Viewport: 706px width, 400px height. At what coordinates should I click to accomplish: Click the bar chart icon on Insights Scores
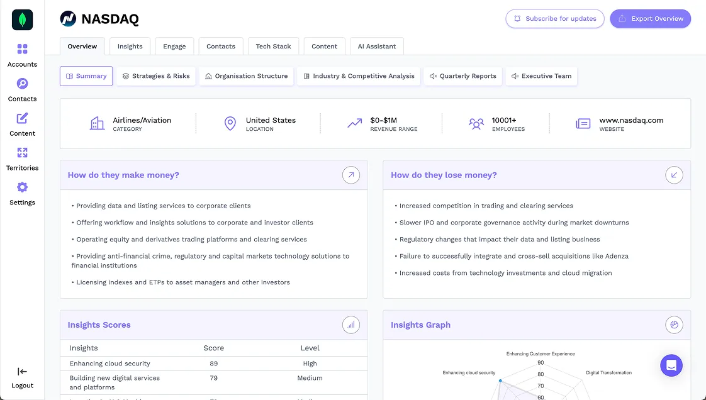click(x=350, y=325)
